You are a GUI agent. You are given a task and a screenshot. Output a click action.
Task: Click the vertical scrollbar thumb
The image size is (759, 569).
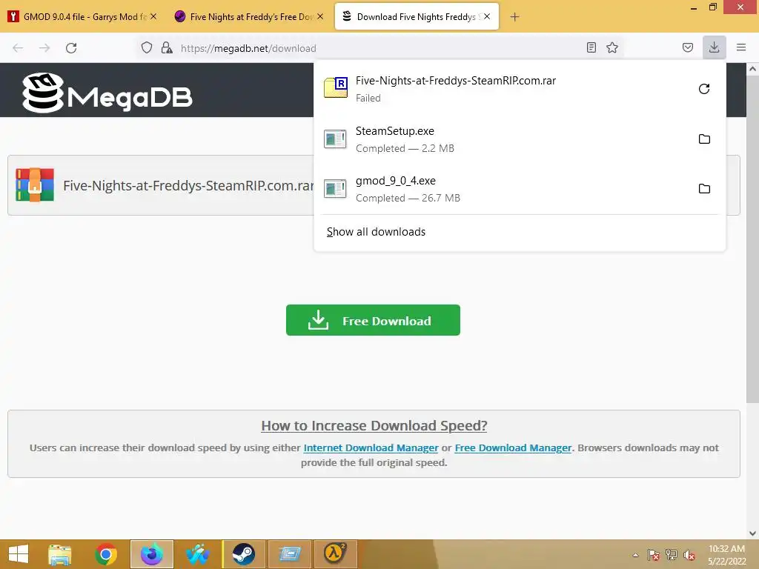pos(752,239)
